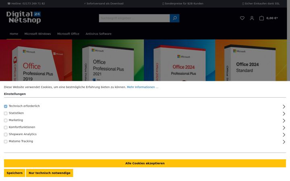Click the page vertical scrollbar

pyautogui.click(x=288, y=41)
